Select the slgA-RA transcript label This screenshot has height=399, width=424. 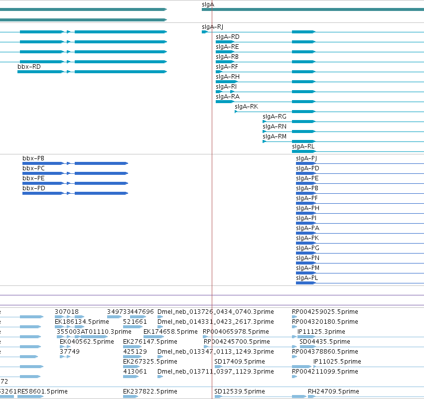pyautogui.click(x=227, y=97)
